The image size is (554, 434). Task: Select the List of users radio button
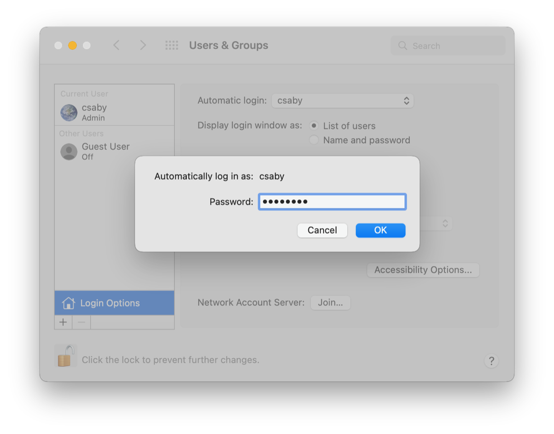click(x=314, y=126)
